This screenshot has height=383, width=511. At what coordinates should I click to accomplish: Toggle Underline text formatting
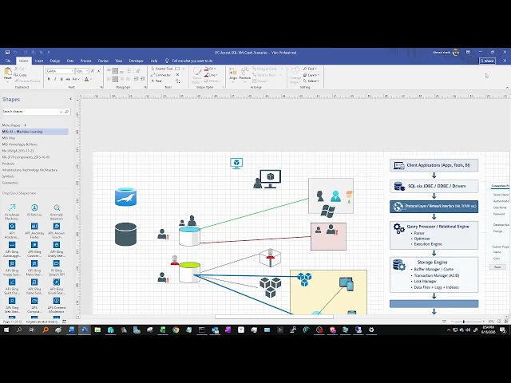coord(61,79)
